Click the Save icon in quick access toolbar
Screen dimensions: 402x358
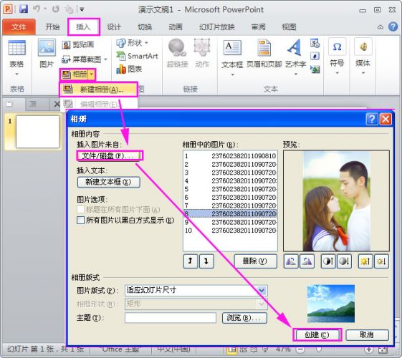24,9
